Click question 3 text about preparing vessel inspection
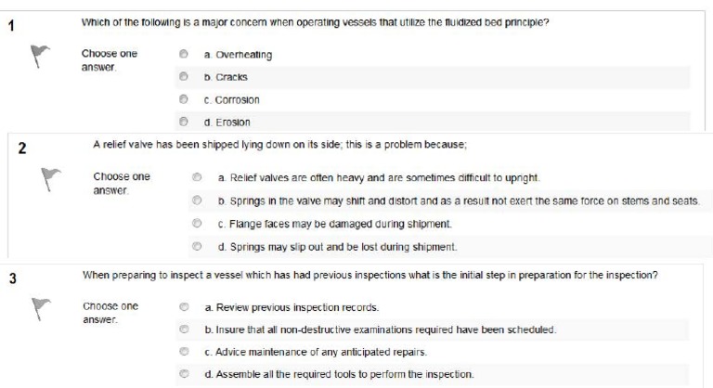 point(371,275)
